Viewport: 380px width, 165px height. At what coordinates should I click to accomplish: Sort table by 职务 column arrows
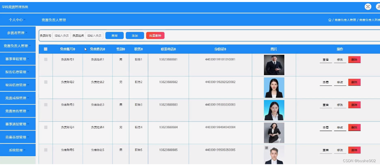[x=142, y=49]
